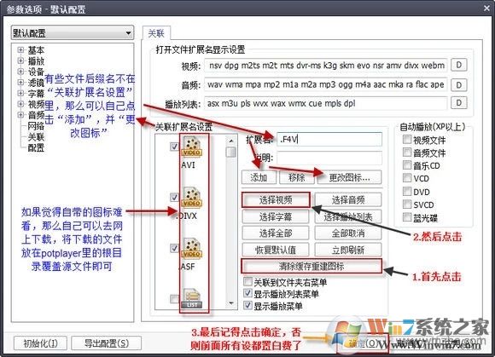Click 选择全部 button

click(x=276, y=233)
